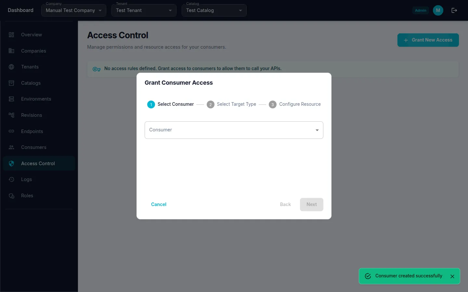
Task: Cancel the Grant Consumer Access dialog
Action: pos(159,204)
